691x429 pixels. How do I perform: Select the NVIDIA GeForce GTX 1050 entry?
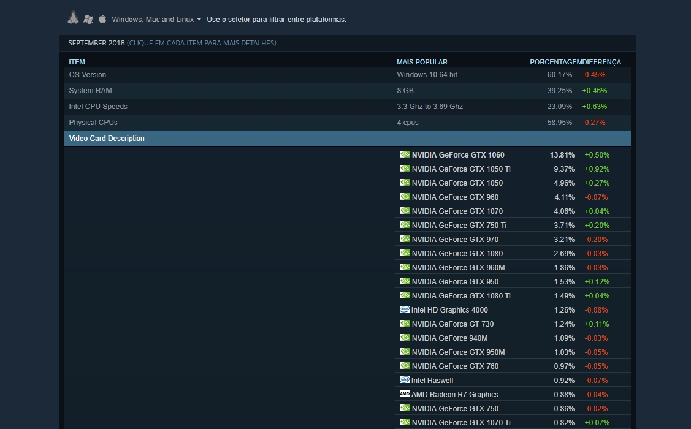pos(457,183)
